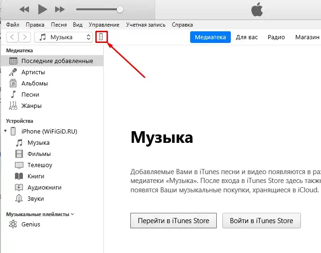The height and width of the screenshot is (253, 321).
Task: Click the music note icon for Песни
Action: click(13, 94)
